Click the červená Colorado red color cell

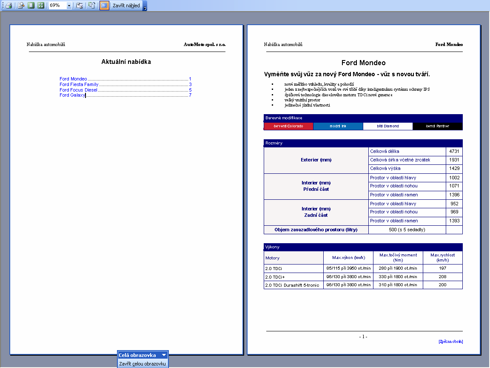click(288, 126)
